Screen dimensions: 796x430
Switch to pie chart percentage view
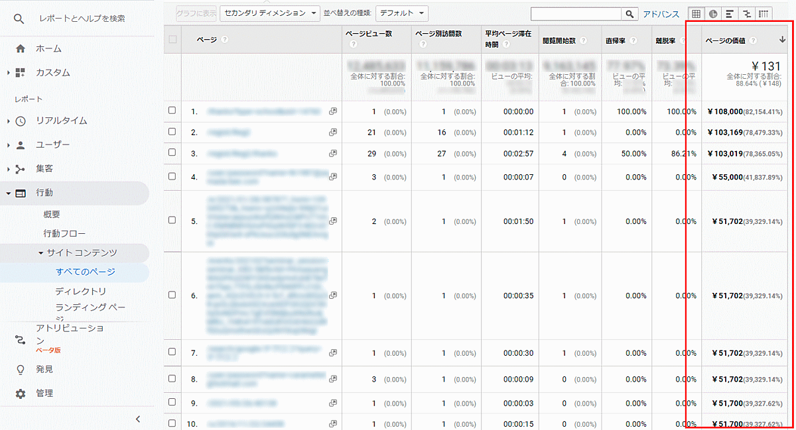[713, 13]
